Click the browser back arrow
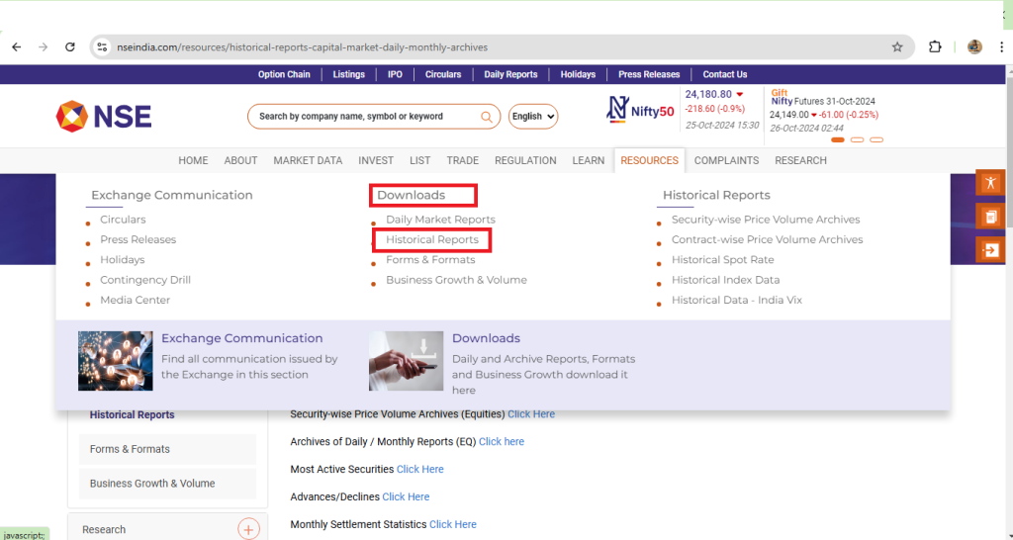The height and width of the screenshot is (540, 1013). click(17, 47)
